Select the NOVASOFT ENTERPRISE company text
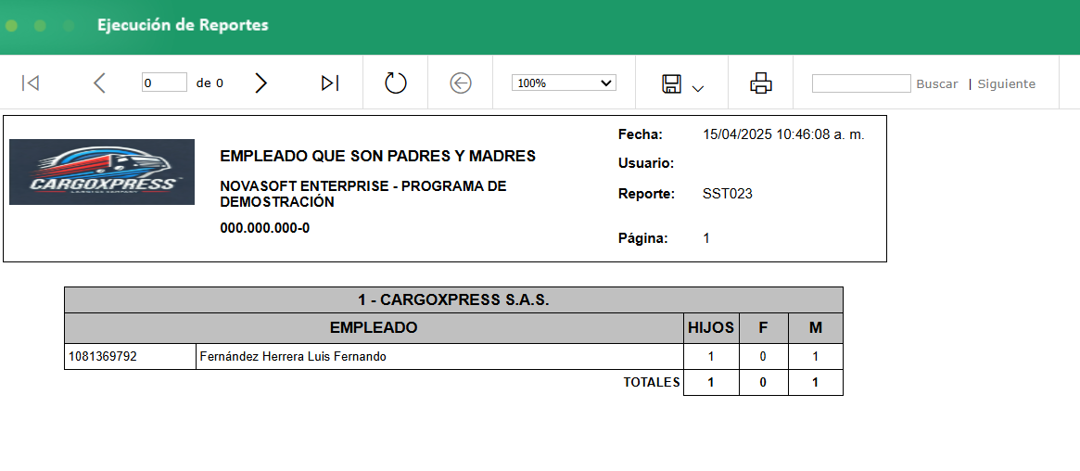This screenshot has height=471, width=1080. tap(363, 194)
